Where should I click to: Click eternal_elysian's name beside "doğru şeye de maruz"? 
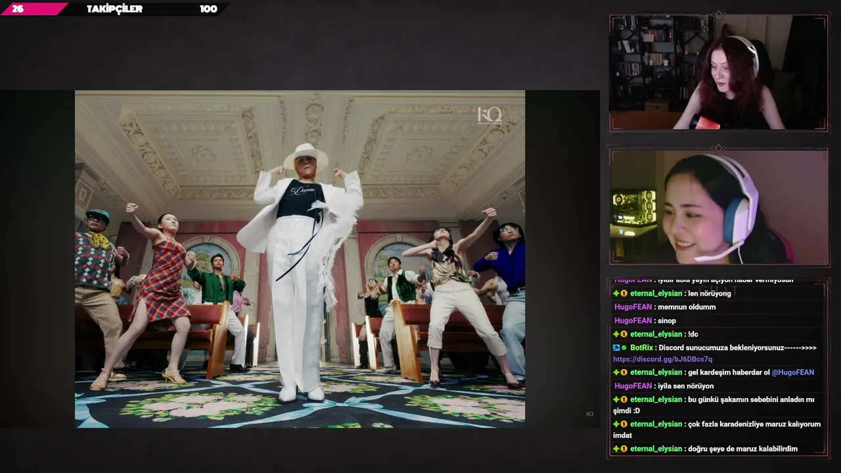click(656, 449)
